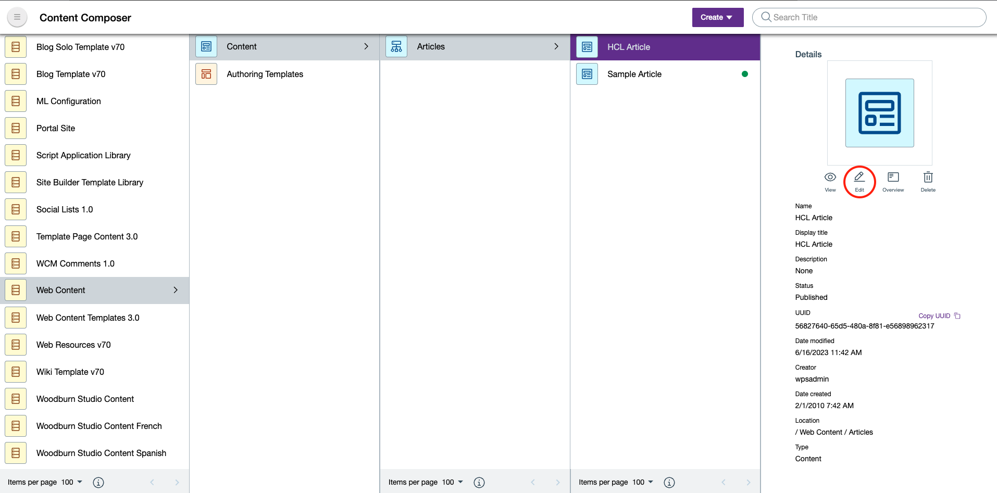Select the HCL Article row
997x493 pixels.
(665, 47)
